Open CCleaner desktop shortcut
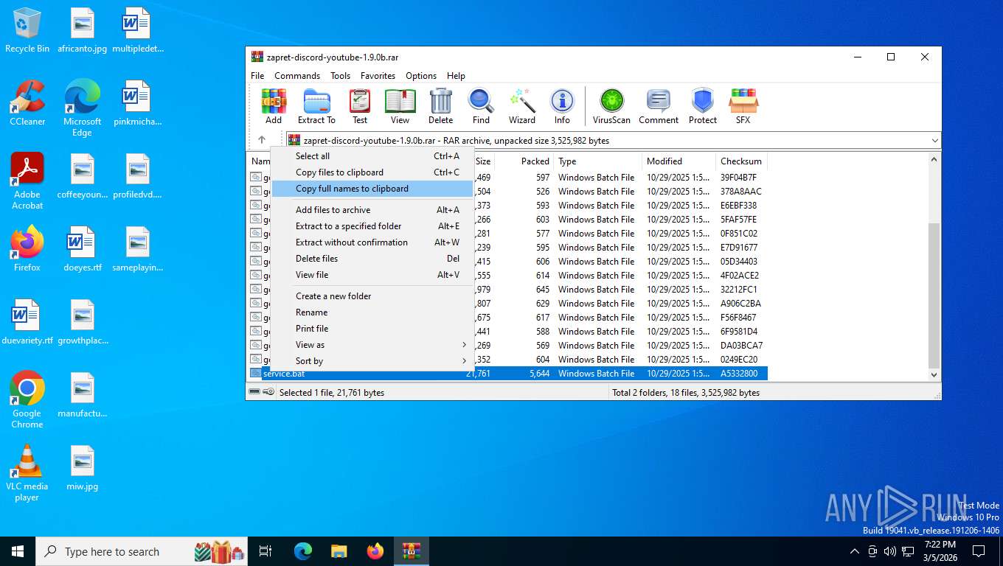Viewport: 1003px width, 566px height. click(x=27, y=102)
